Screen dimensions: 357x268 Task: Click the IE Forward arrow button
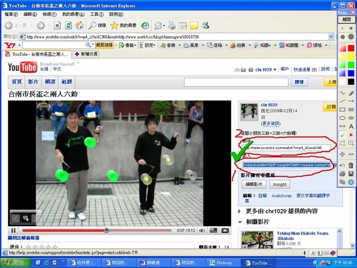coord(41,26)
